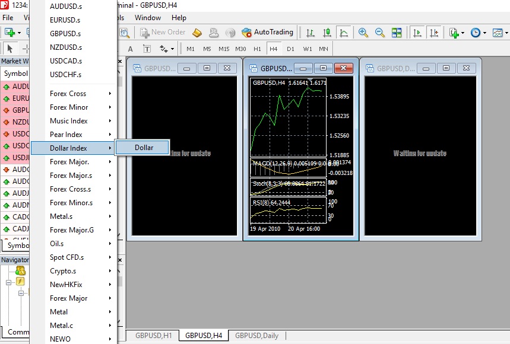Switch chart to line chart display

click(x=344, y=33)
